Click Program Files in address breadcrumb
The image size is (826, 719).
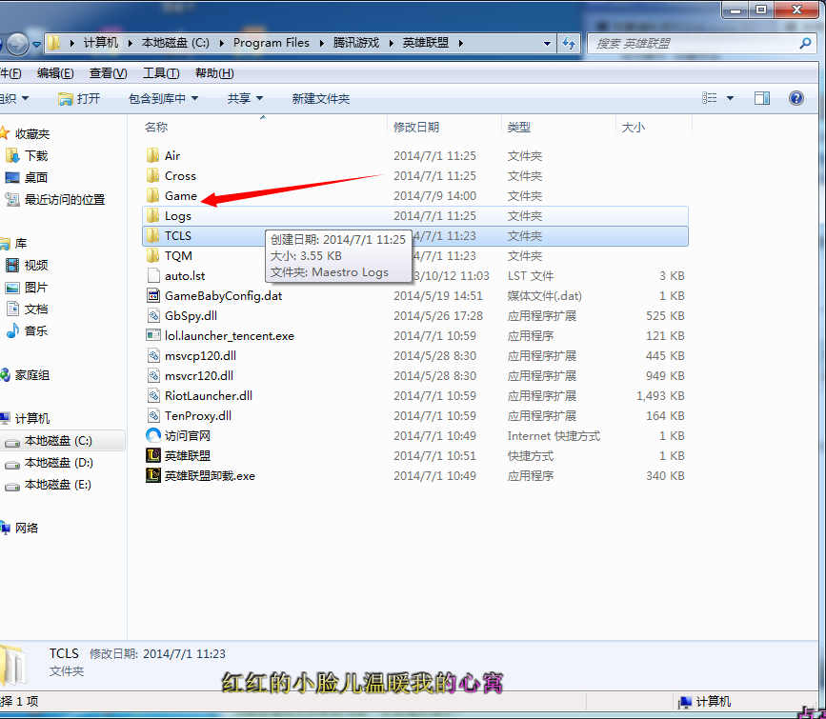[271, 43]
